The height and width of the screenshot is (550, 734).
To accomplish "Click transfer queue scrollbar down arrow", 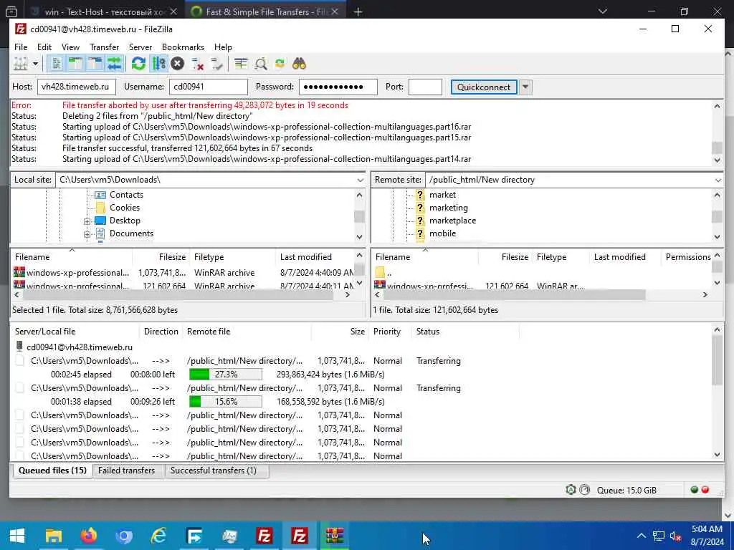I will coord(717,455).
